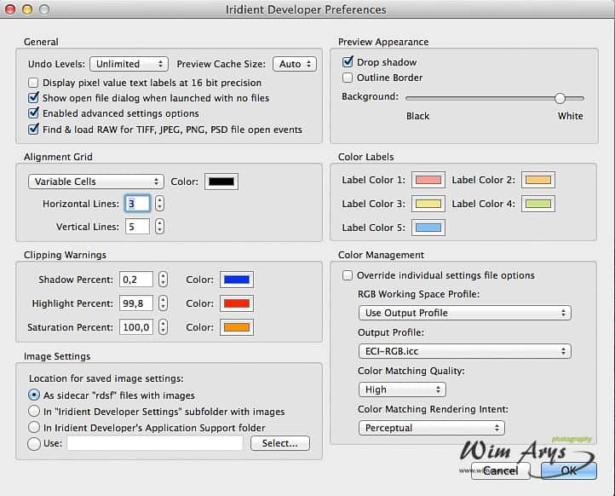Minimize the window with the yellow button
The height and width of the screenshot is (496, 615).
click(x=27, y=9)
